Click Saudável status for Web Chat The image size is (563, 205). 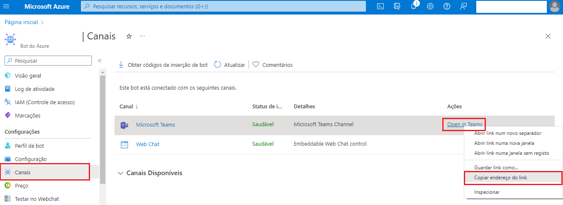263,144
